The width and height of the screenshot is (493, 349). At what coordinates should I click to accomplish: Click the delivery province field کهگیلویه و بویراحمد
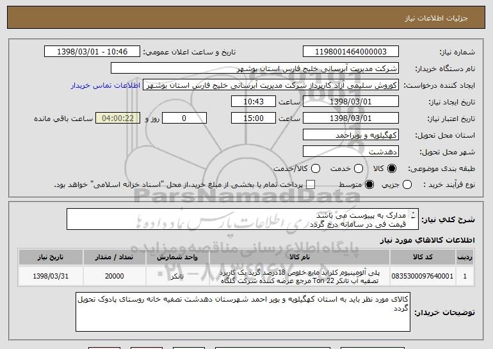pos(351,135)
